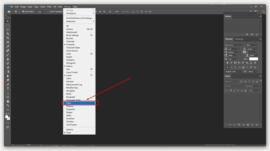270x151 pixels.
Task: Toggle the Auto-Select checkbox
Action: [x=23, y=12]
